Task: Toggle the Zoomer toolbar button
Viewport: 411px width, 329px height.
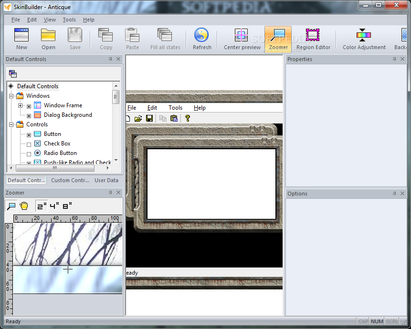Action: 278,39
